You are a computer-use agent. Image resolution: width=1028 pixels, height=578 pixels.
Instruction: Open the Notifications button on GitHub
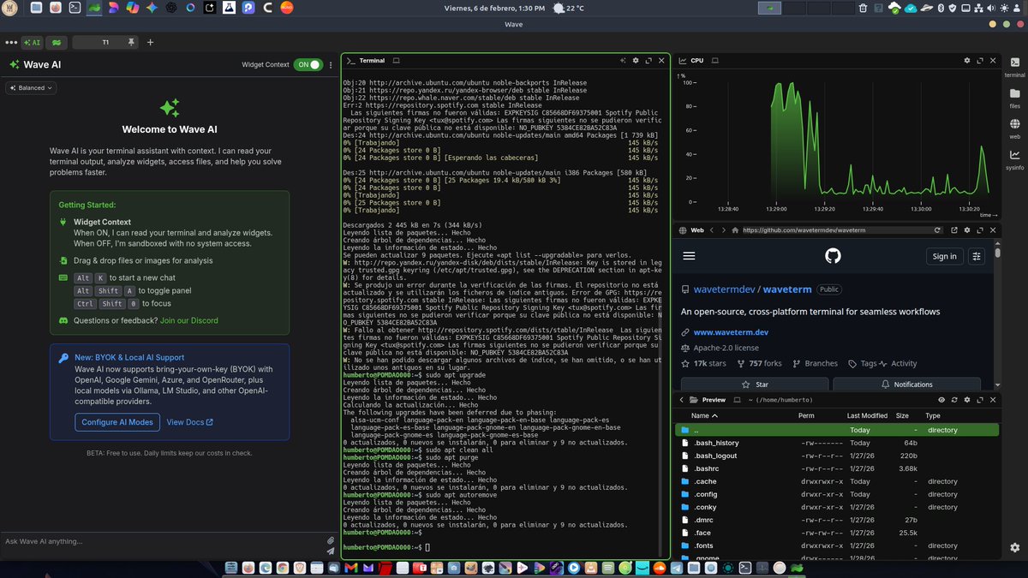[907, 384]
